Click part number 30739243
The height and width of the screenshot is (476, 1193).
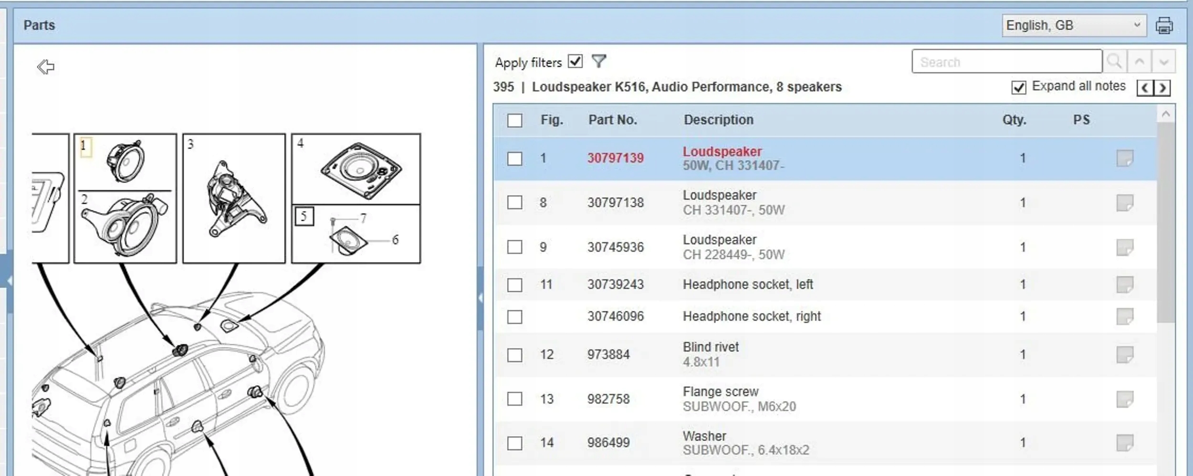(615, 285)
